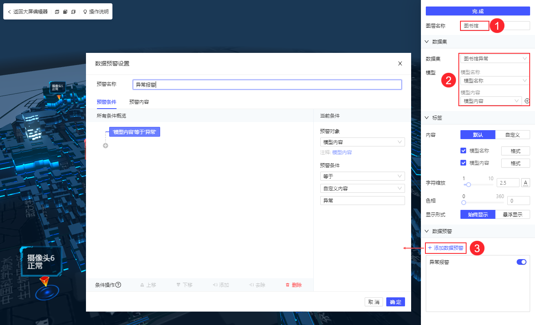The width and height of the screenshot is (535, 325).
Task: Open 操作说明 help with lightbulb icon
Action: 96,12
